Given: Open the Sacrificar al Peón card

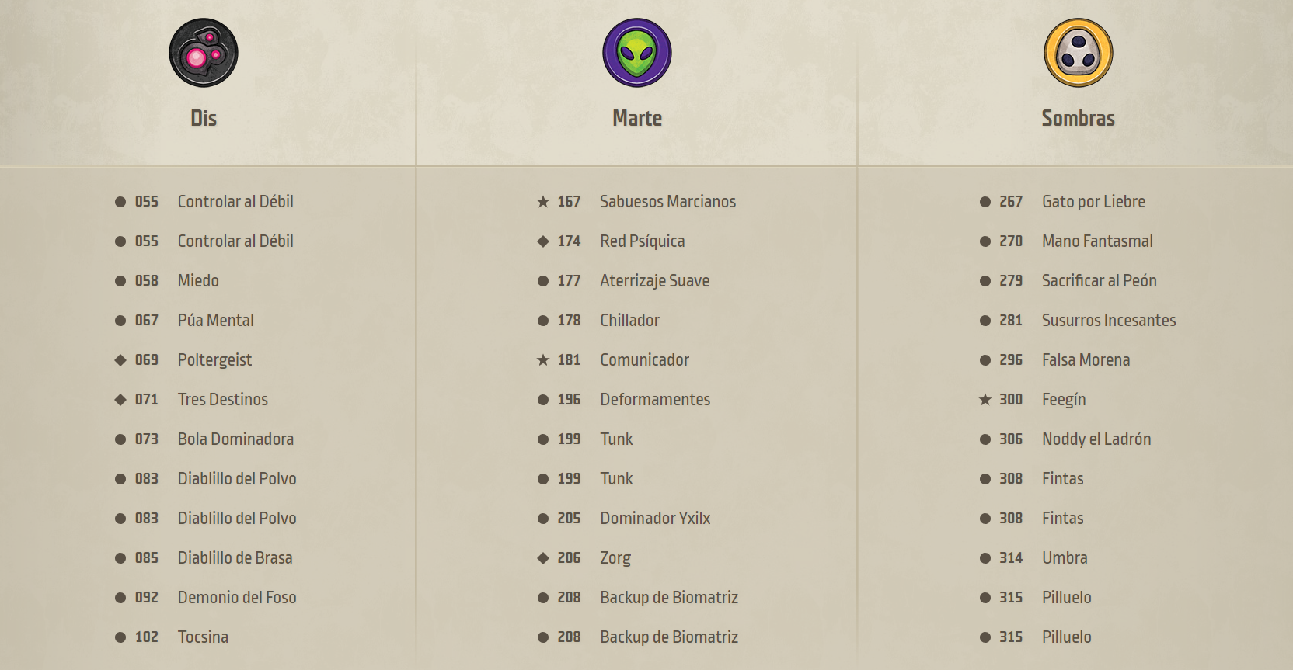Looking at the screenshot, I should tap(1100, 280).
